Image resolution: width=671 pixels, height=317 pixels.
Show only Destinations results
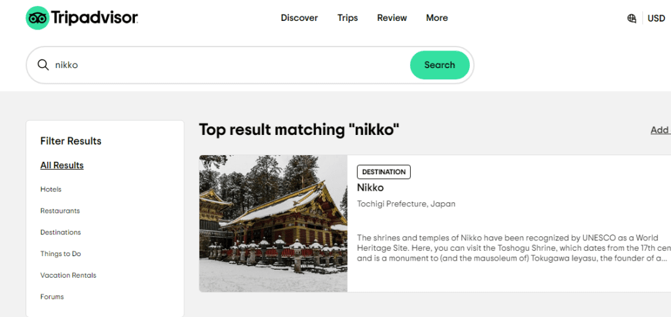tap(61, 233)
